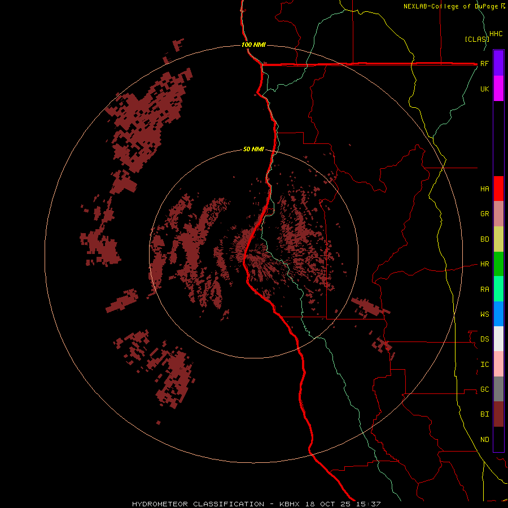Click the IC legend label

click(485, 365)
